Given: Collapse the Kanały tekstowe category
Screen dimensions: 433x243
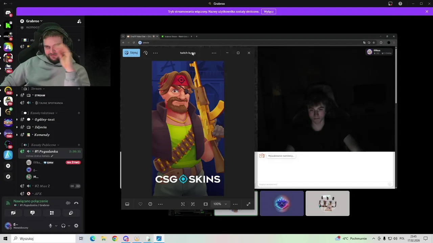Looking at the screenshot, I should (x=44, y=113).
